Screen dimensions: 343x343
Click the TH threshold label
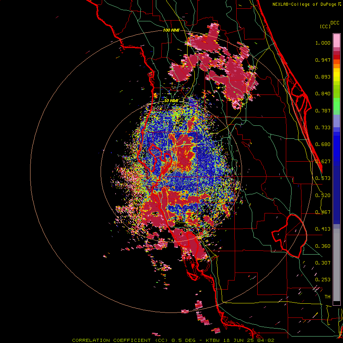(x=327, y=297)
